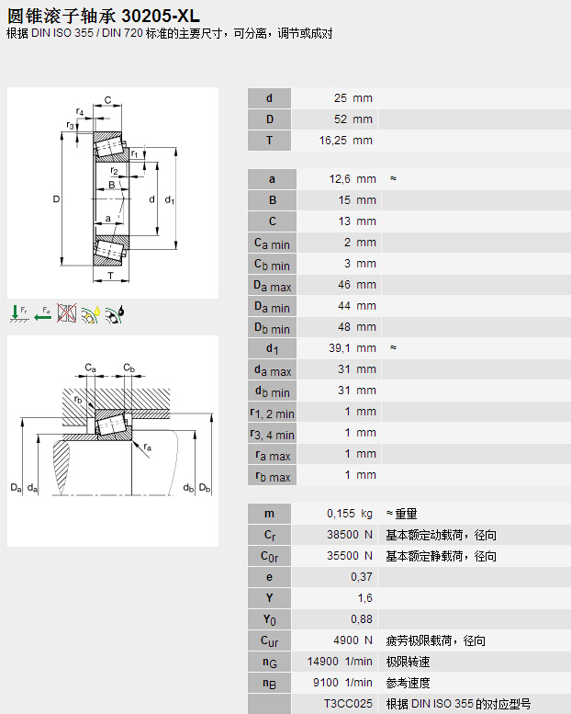Click the oil lubrication yellow drop icon

coord(91,313)
